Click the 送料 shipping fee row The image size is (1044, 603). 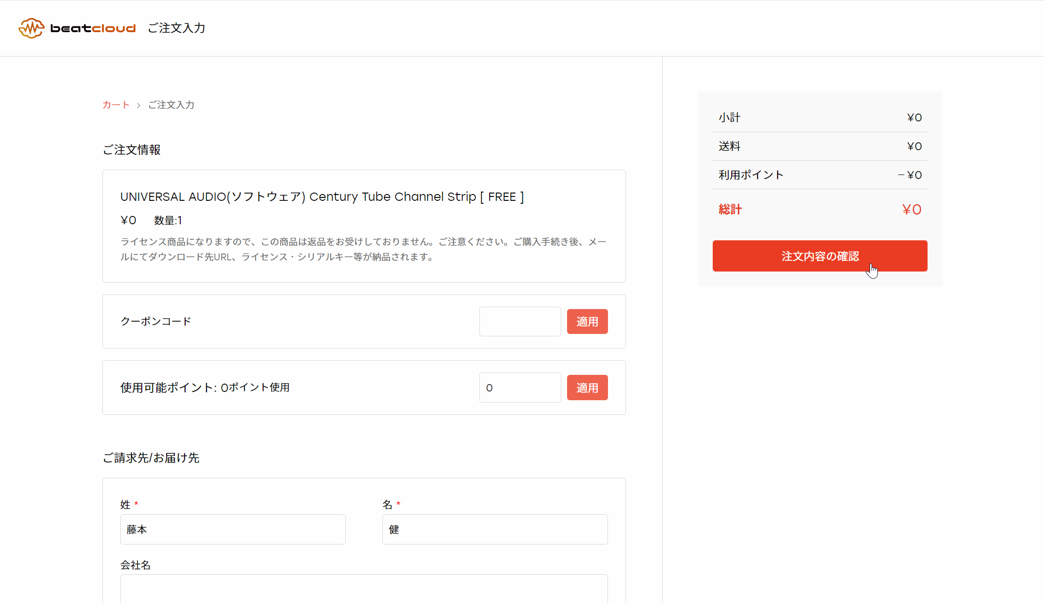click(819, 146)
